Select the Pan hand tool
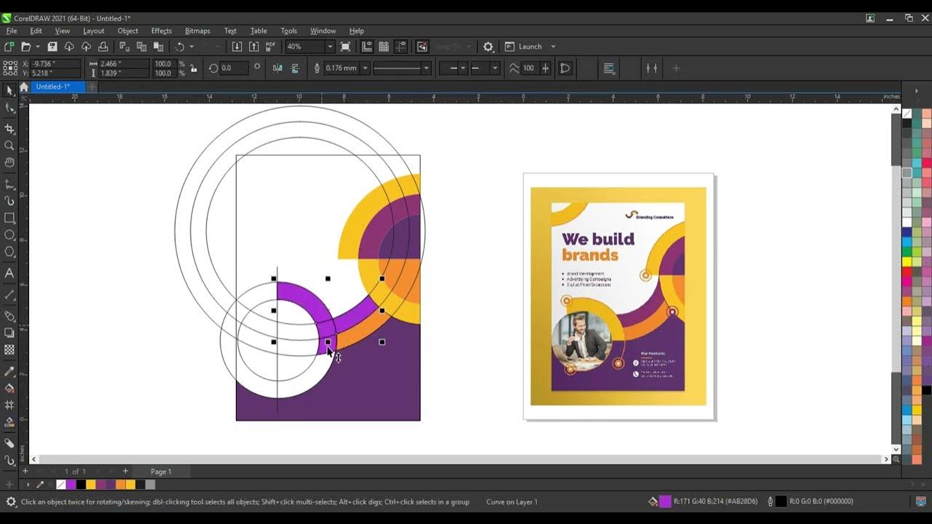The width and height of the screenshot is (932, 524). [9, 162]
